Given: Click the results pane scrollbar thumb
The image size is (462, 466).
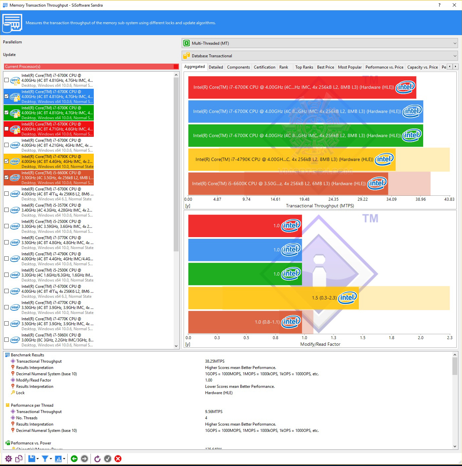Looking at the screenshot, I should pyautogui.click(x=455, y=366).
